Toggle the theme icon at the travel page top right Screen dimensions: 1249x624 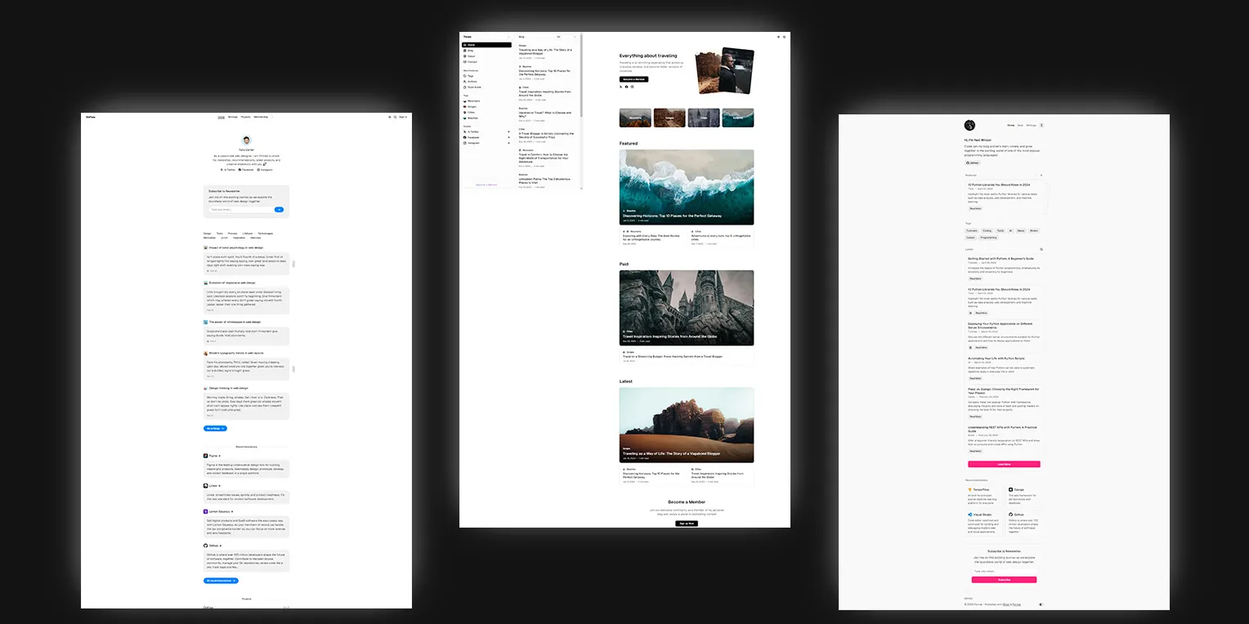pos(778,37)
